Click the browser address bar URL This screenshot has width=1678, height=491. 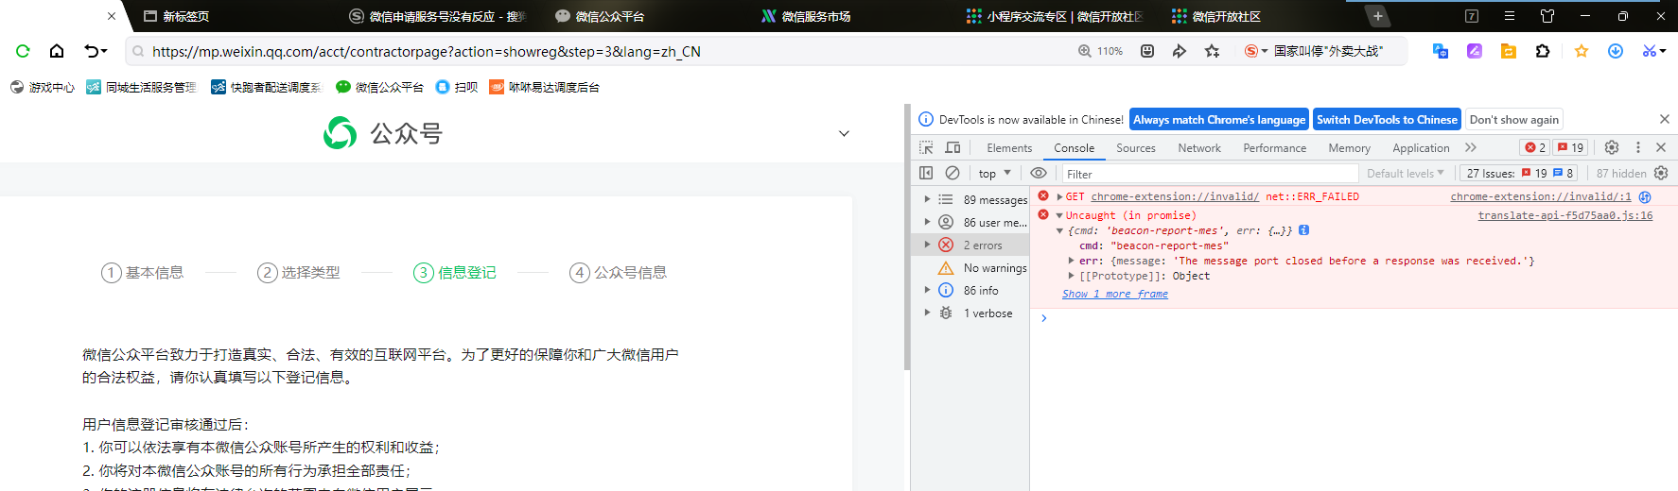click(x=427, y=51)
